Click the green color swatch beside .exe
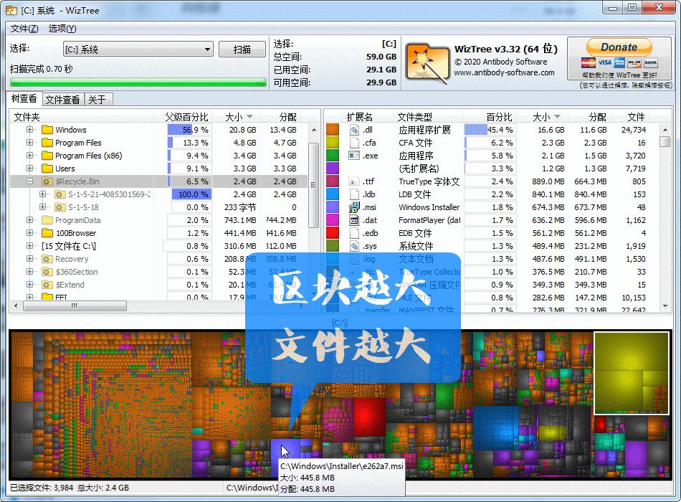The width and height of the screenshot is (681, 502). pos(334,156)
